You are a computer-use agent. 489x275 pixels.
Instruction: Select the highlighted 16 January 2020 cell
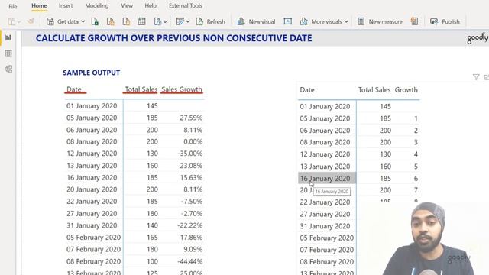(x=327, y=178)
